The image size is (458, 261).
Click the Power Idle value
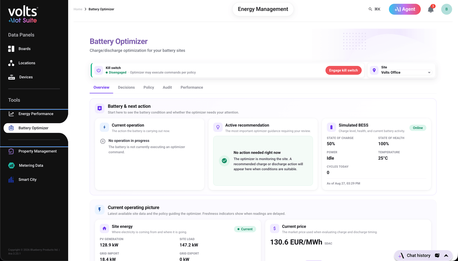330,158
